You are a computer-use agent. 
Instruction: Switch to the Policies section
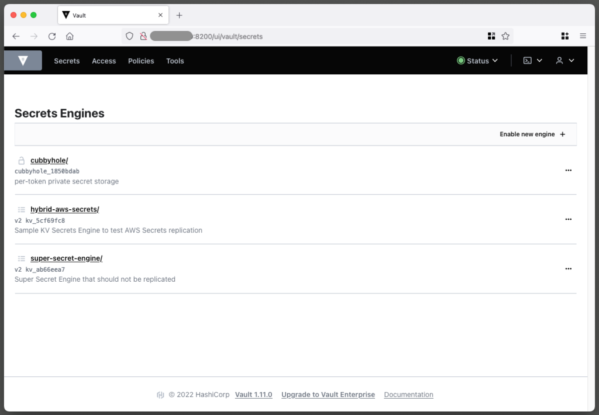pos(141,60)
